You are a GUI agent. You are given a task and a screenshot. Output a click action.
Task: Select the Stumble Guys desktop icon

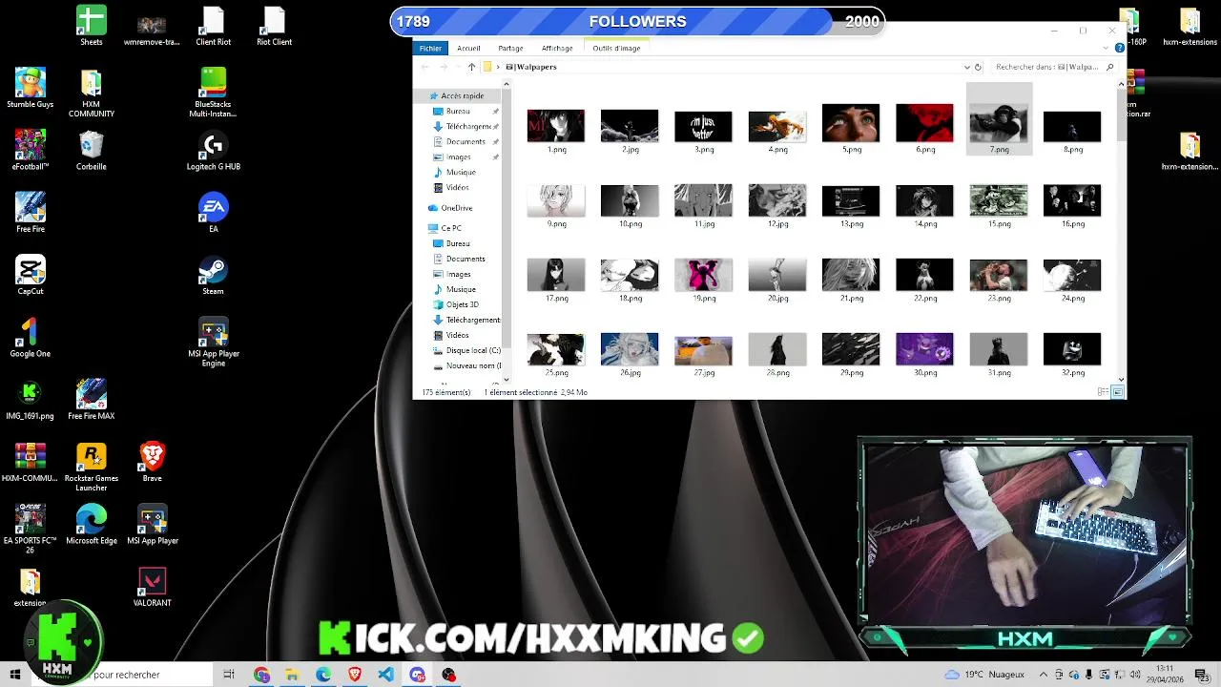[x=31, y=88]
